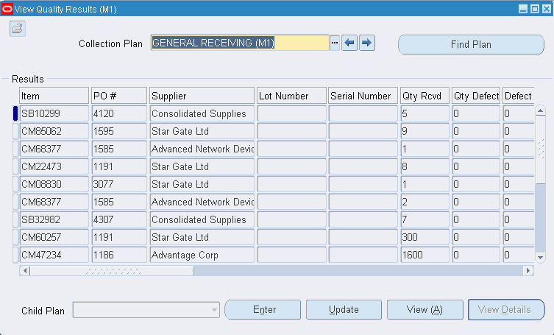Screen dimensions: 554x335
Task: Select the row indicator for CM22473
Action: 15,166
